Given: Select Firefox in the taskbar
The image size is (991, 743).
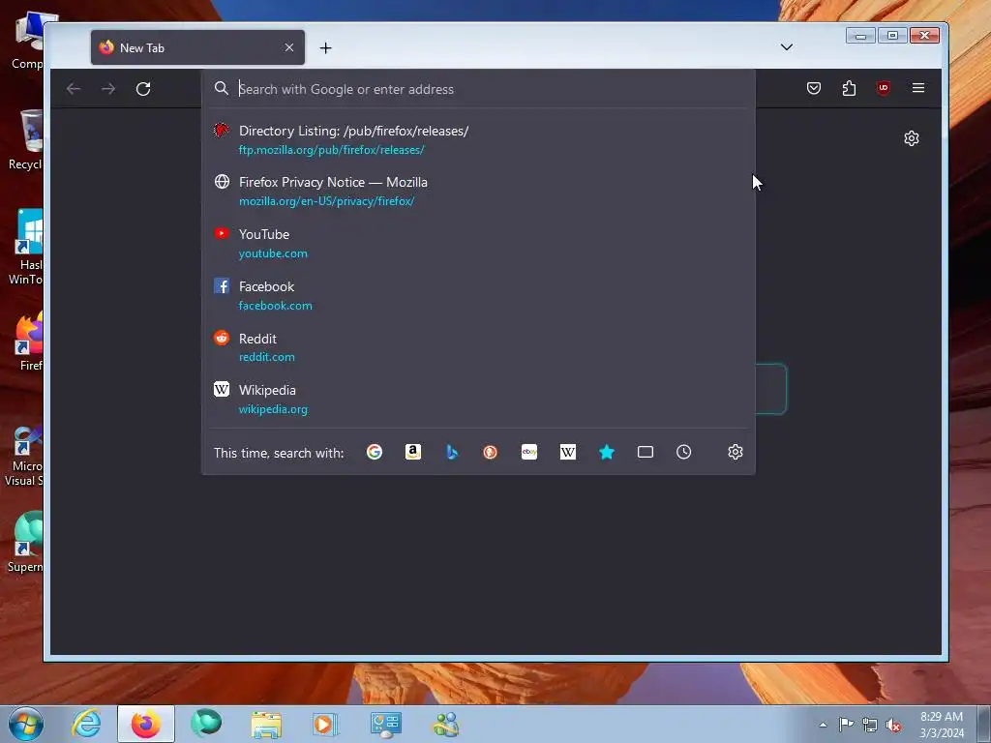Looking at the screenshot, I should click(x=145, y=724).
